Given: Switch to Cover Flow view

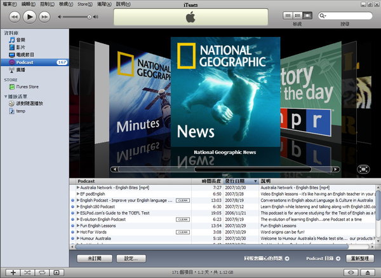Looking at the screenshot, I should [307, 15].
